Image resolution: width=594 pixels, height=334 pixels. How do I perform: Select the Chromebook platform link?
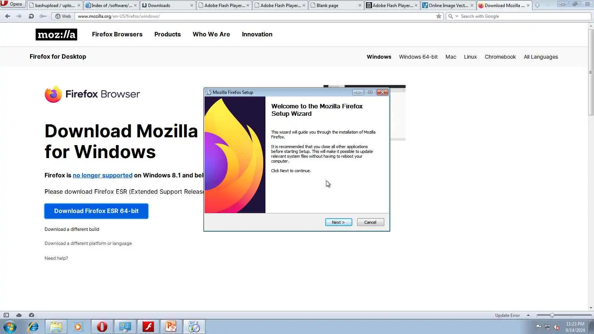pos(500,57)
